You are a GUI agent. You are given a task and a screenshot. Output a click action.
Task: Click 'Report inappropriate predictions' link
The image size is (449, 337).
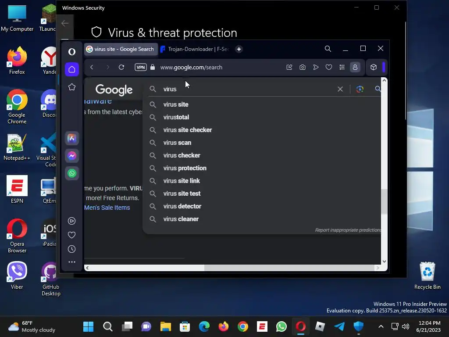tap(348, 230)
